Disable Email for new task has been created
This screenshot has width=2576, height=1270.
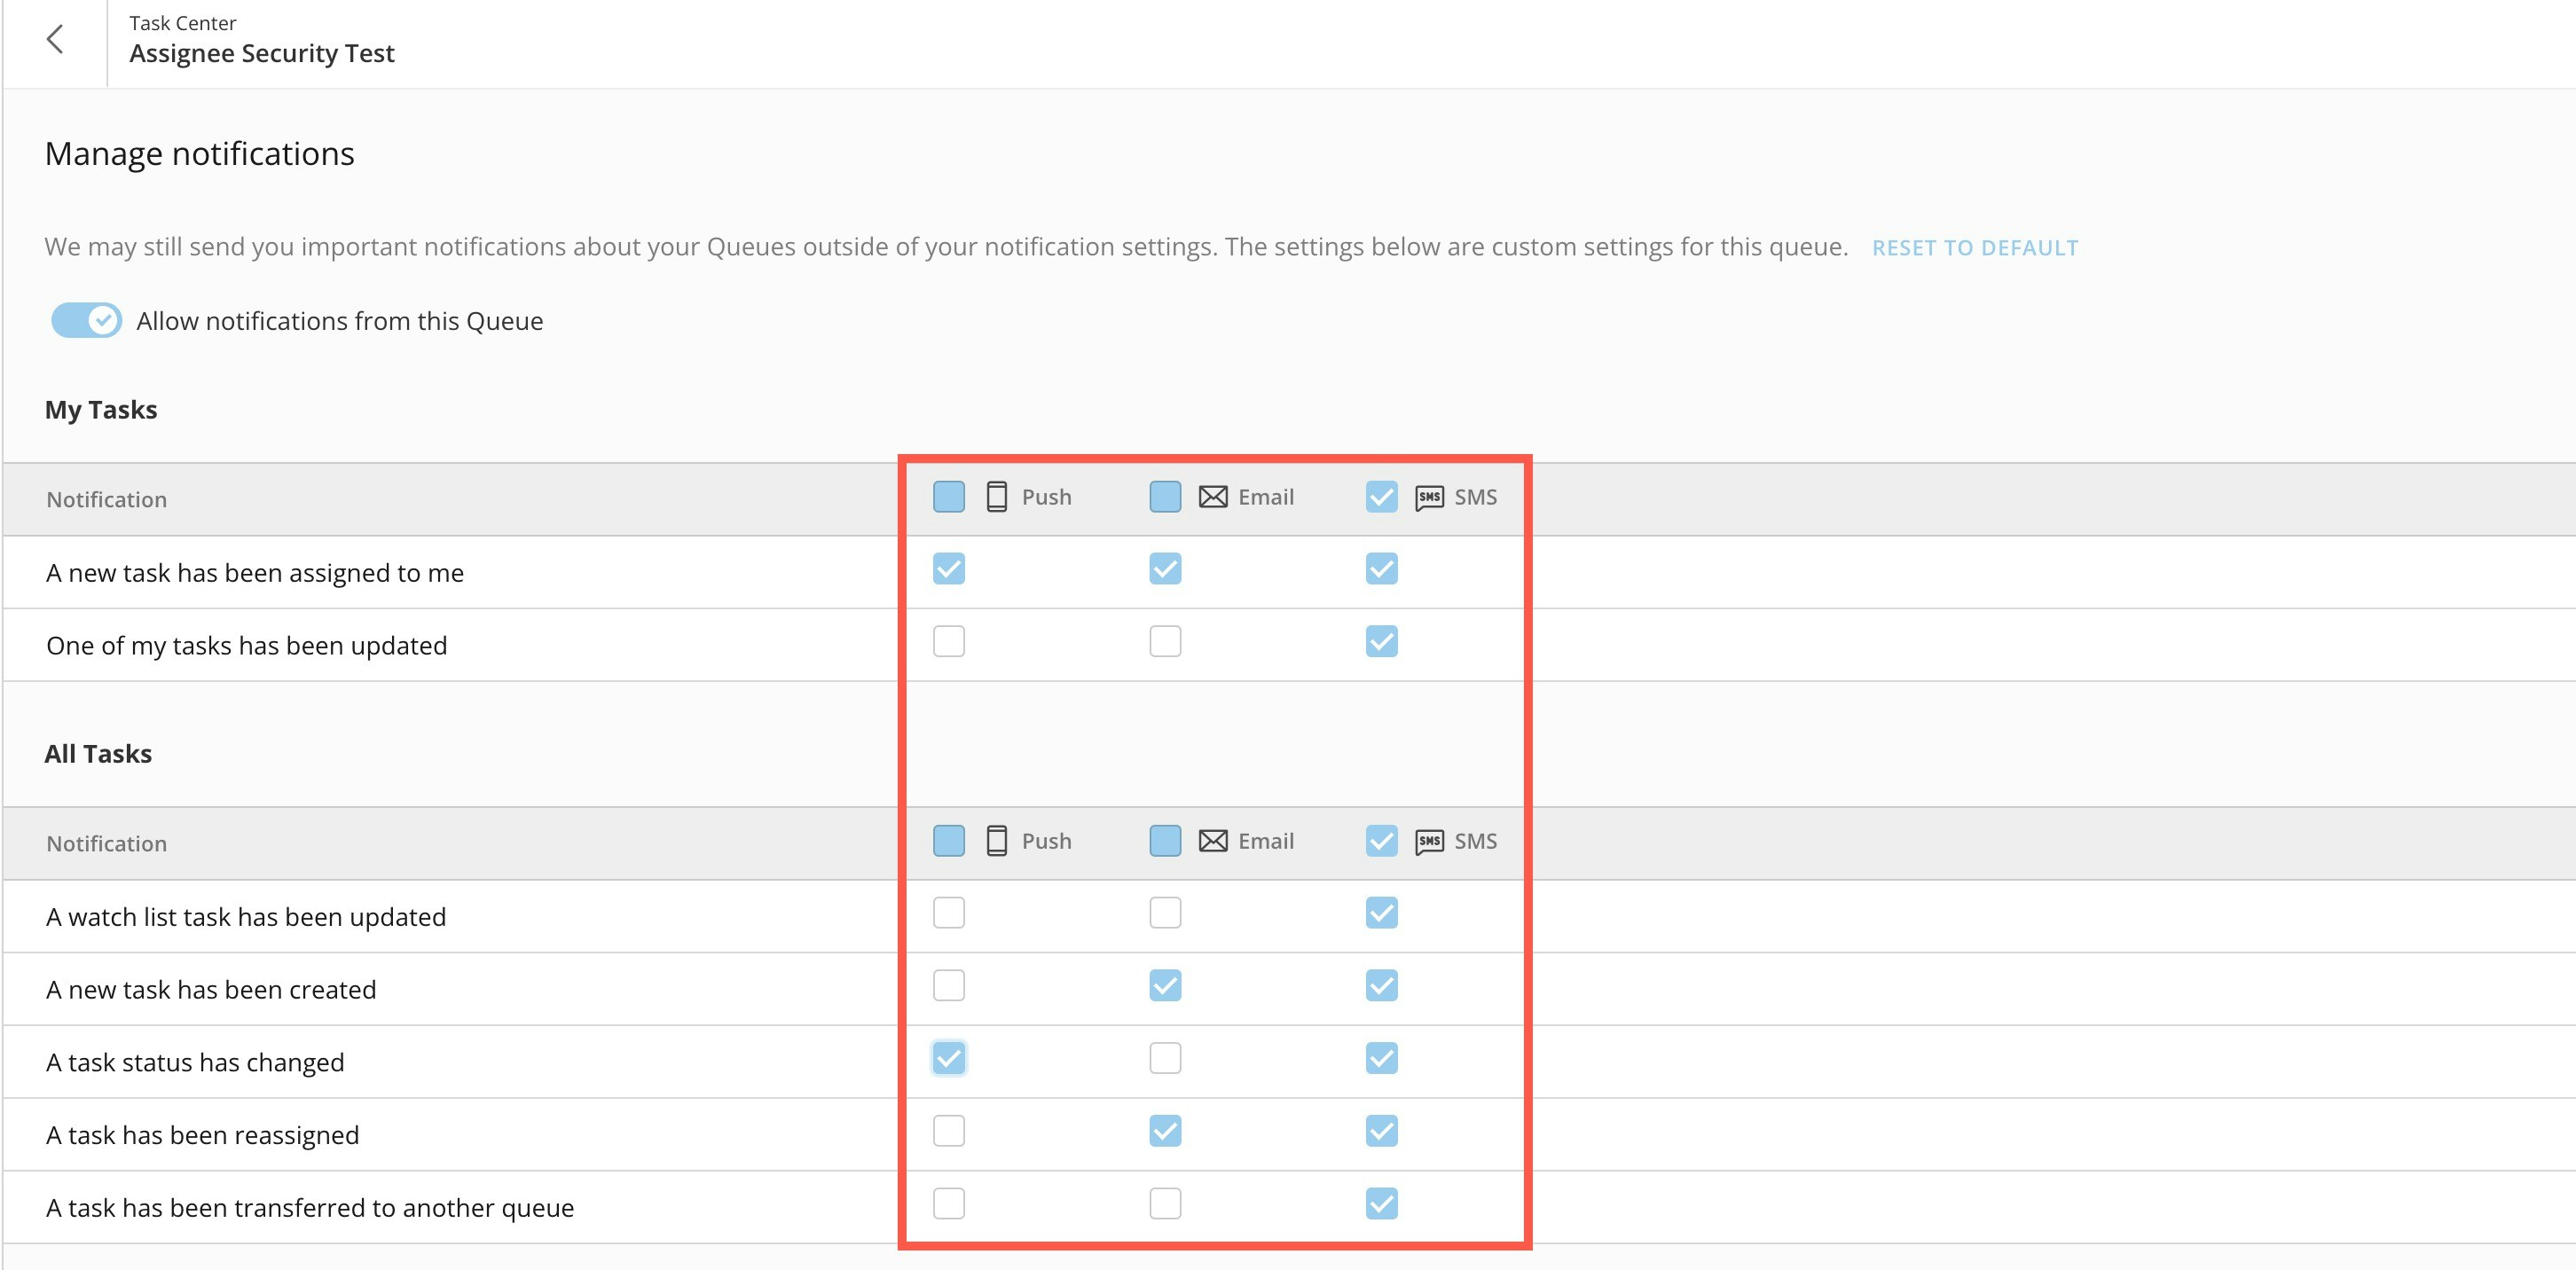pos(1165,986)
